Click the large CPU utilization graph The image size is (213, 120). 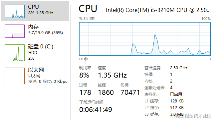pyautogui.click(x=145, y=39)
